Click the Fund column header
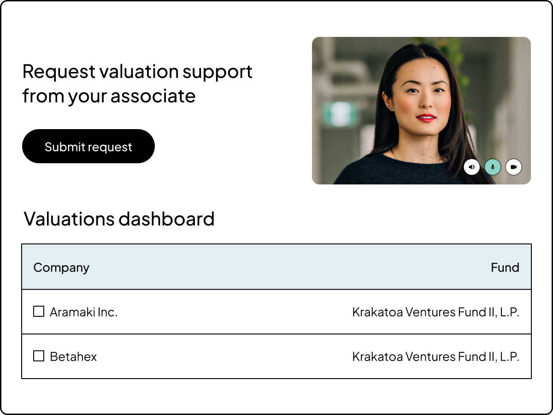This screenshot has width=553, height=415. (506, 267)
